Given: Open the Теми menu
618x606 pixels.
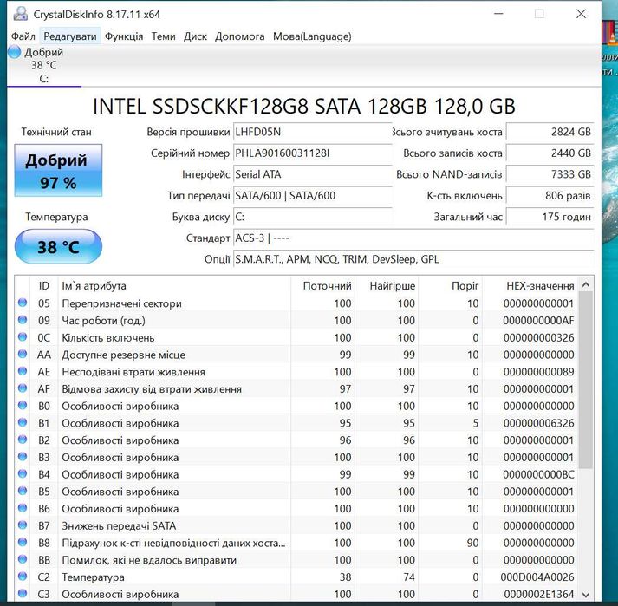Looking at the screenshot, I should [163, 36].
